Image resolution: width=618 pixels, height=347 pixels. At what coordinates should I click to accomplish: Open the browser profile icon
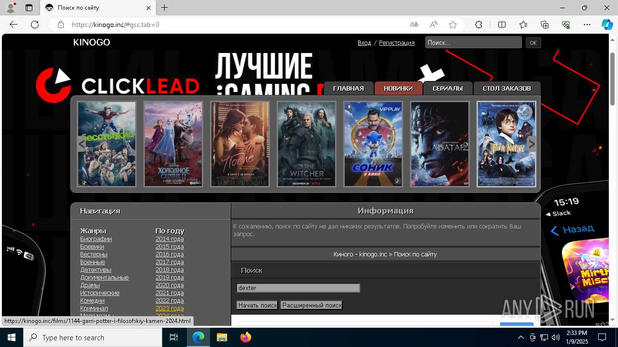tap(10, 8)
